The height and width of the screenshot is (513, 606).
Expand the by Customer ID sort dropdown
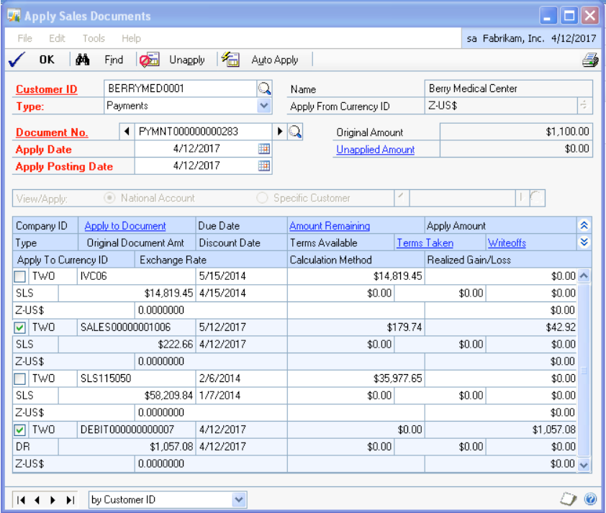pyautogui.click(x=239, y=499)
